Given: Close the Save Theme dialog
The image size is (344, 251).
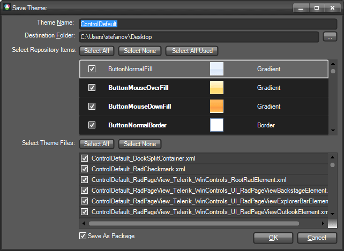Looking at the screenshot, I should point(332,8).
